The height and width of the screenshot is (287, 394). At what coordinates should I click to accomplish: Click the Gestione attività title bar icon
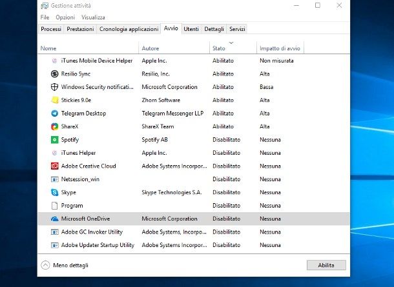(x=45, y=6)
